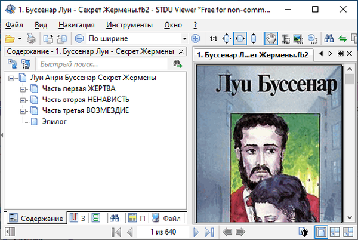Click the Open file folder icon

[x=10, y=38]
